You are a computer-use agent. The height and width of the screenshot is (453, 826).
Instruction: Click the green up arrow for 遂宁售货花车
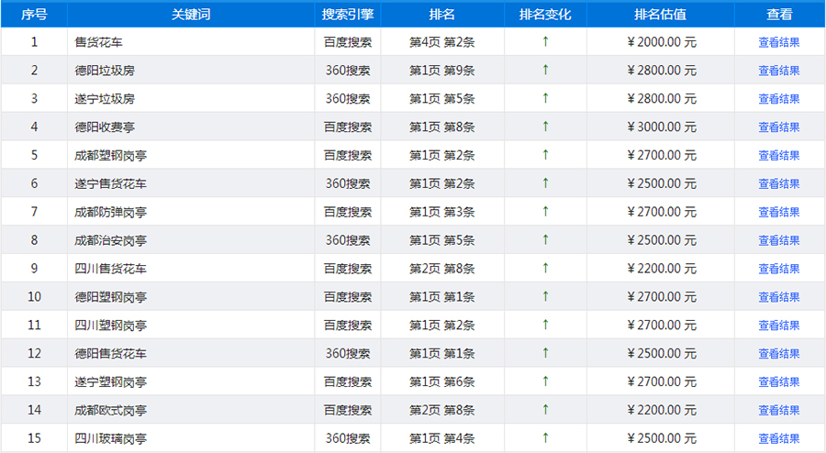[545, 183]
